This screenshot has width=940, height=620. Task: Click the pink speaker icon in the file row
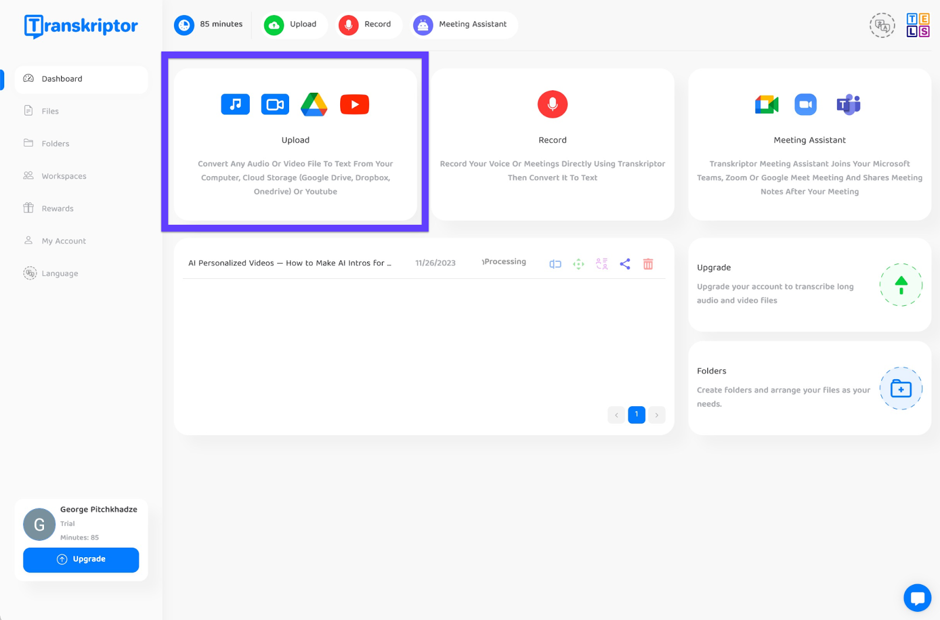point(602,264)
